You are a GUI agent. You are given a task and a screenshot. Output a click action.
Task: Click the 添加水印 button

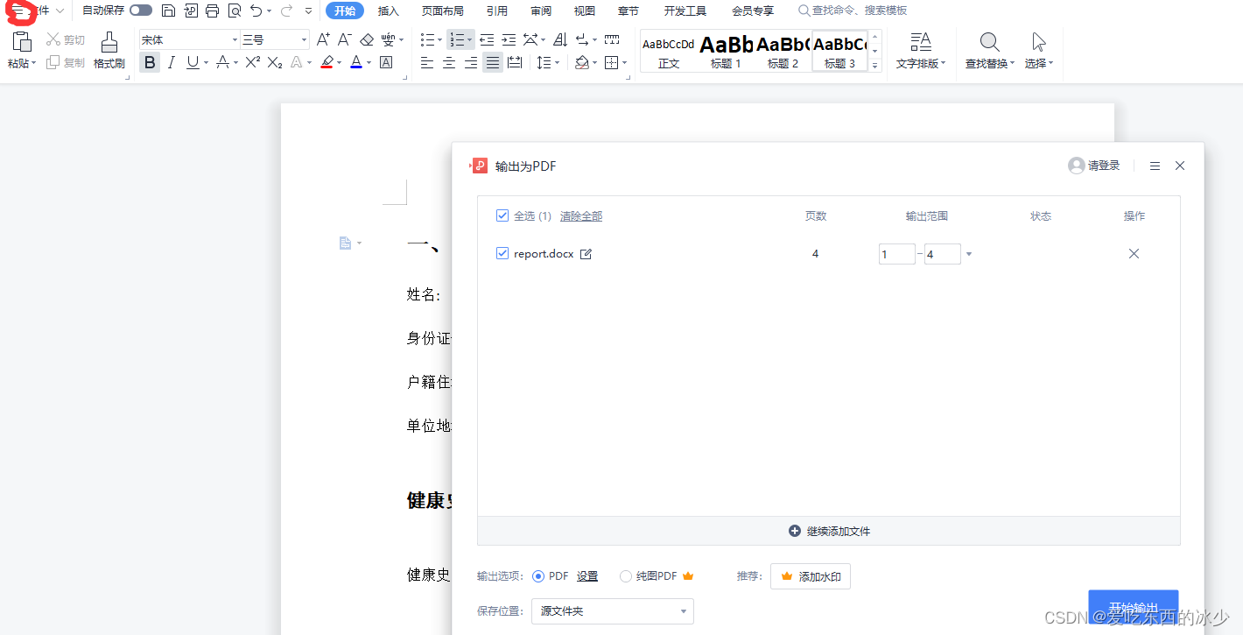click(x=811, y=576)
